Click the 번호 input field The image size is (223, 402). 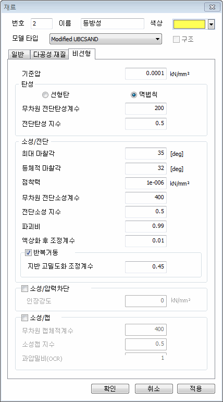[x=42, y=23]
